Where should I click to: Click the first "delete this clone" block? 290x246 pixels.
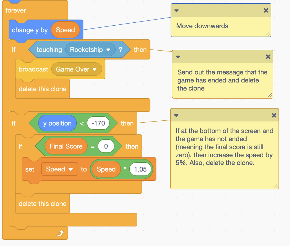42,89
